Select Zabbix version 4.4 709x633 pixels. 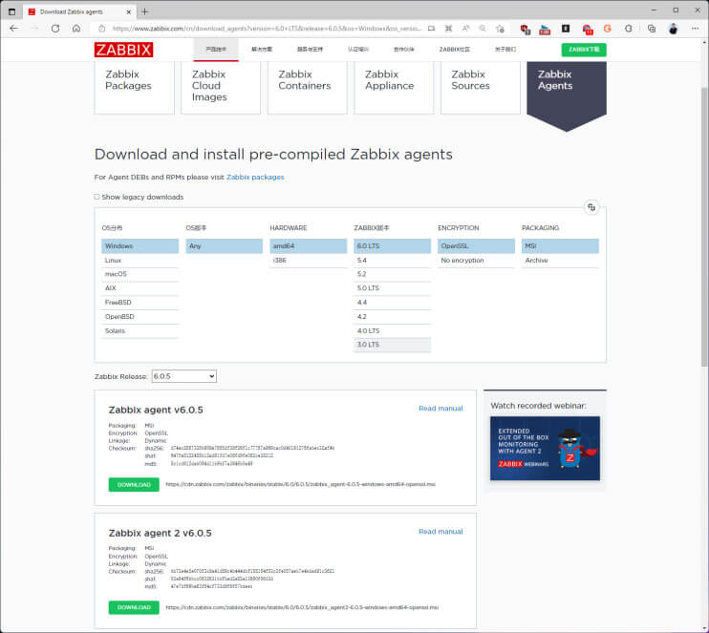(x=392, y=303)
